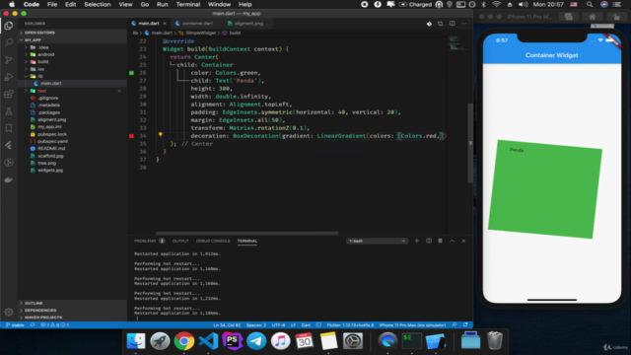Open the Output panel tab
The image size is (631, 355).
pyautogui.click(x=180, y=241)
